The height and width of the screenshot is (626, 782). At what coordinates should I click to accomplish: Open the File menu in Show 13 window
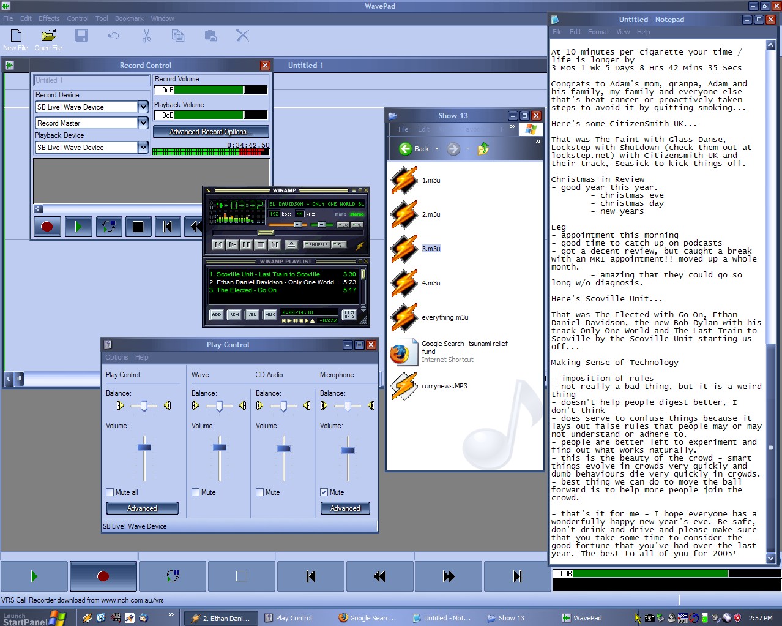[403, 129]
